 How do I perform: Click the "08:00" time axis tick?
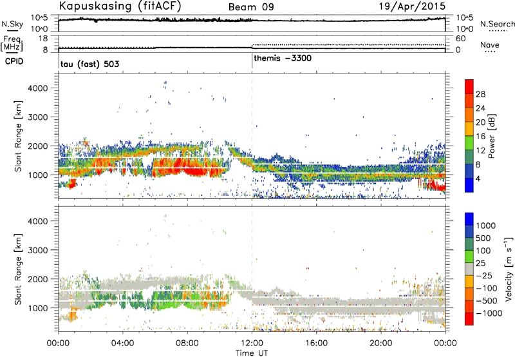[x=187, y=343]
